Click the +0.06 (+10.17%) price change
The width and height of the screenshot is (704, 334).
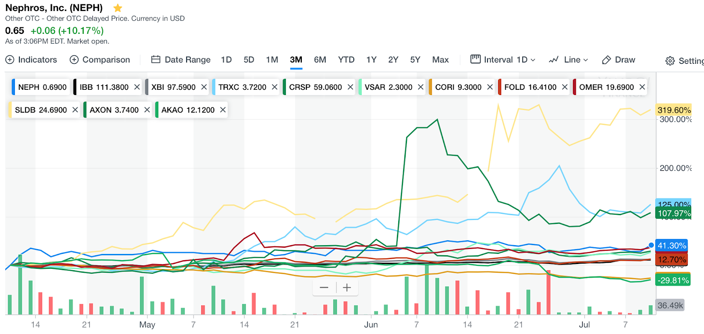pyautogui.click(x=67, y=31)
